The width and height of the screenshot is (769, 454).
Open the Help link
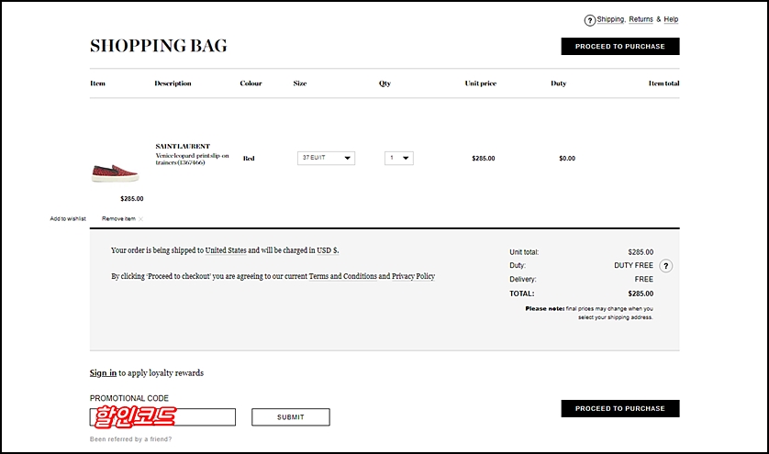tap(671, 19)
